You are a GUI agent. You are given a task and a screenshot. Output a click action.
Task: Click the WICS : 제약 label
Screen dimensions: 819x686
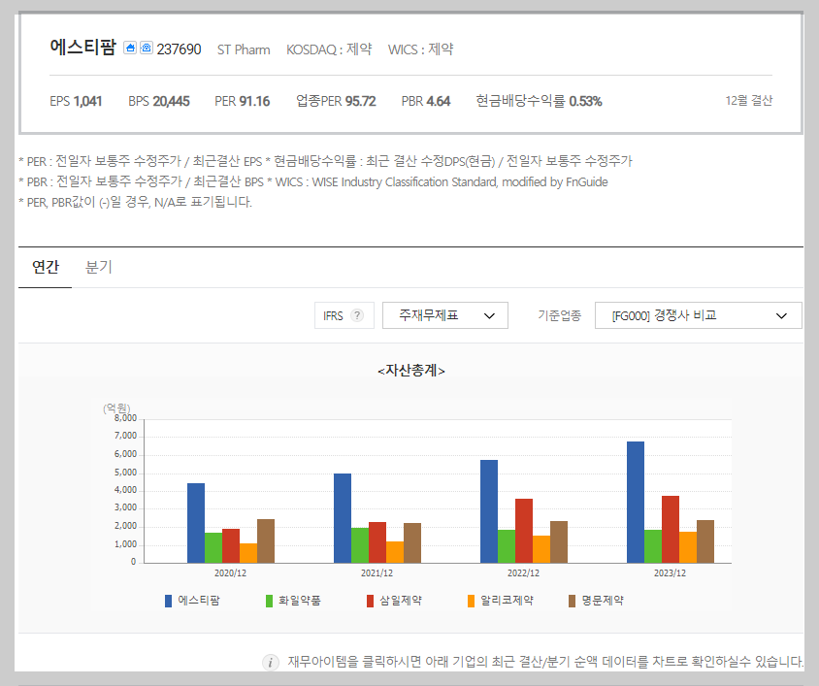coord(420,49)
